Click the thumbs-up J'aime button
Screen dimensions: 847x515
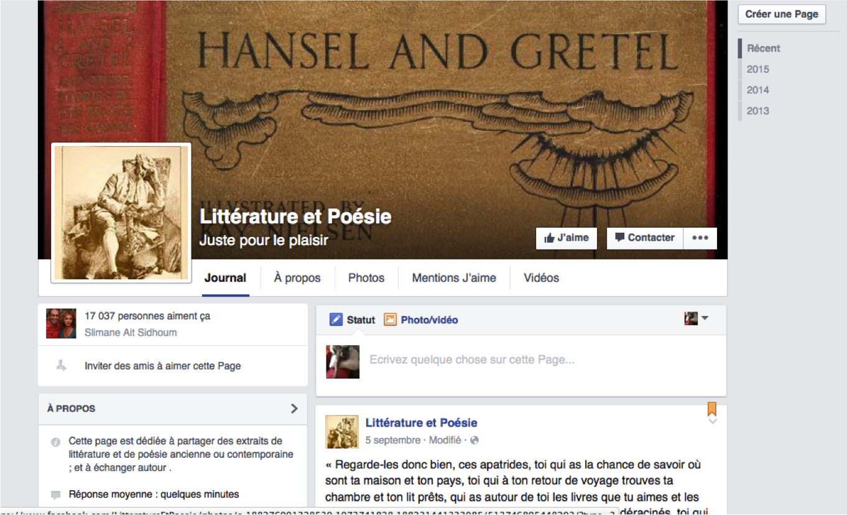point(566,238)
